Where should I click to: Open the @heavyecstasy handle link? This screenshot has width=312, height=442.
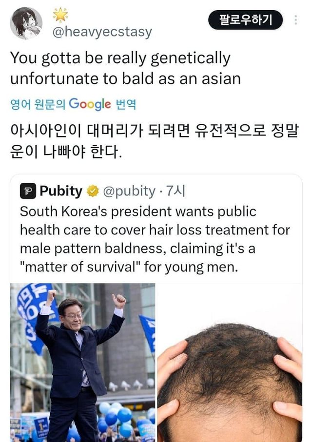(x=102, y=32)
